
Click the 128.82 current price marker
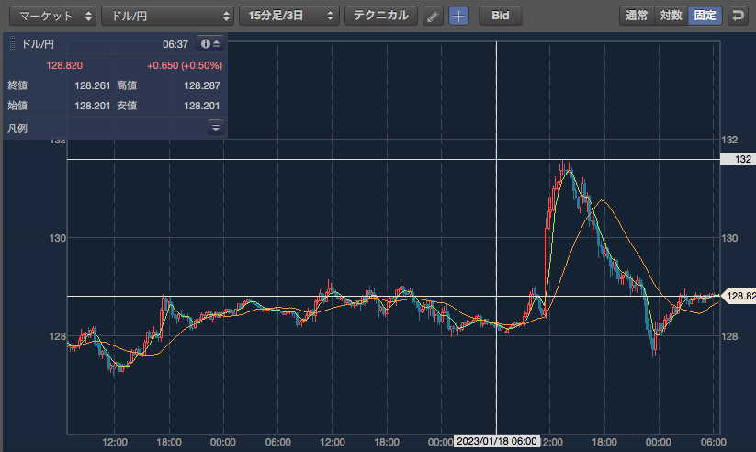click(x=740, y=296)
